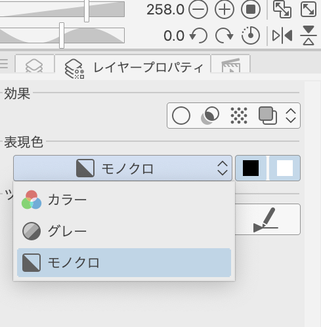Click the black drawing color swatch

pyautogui.click(x=251, y=168)
